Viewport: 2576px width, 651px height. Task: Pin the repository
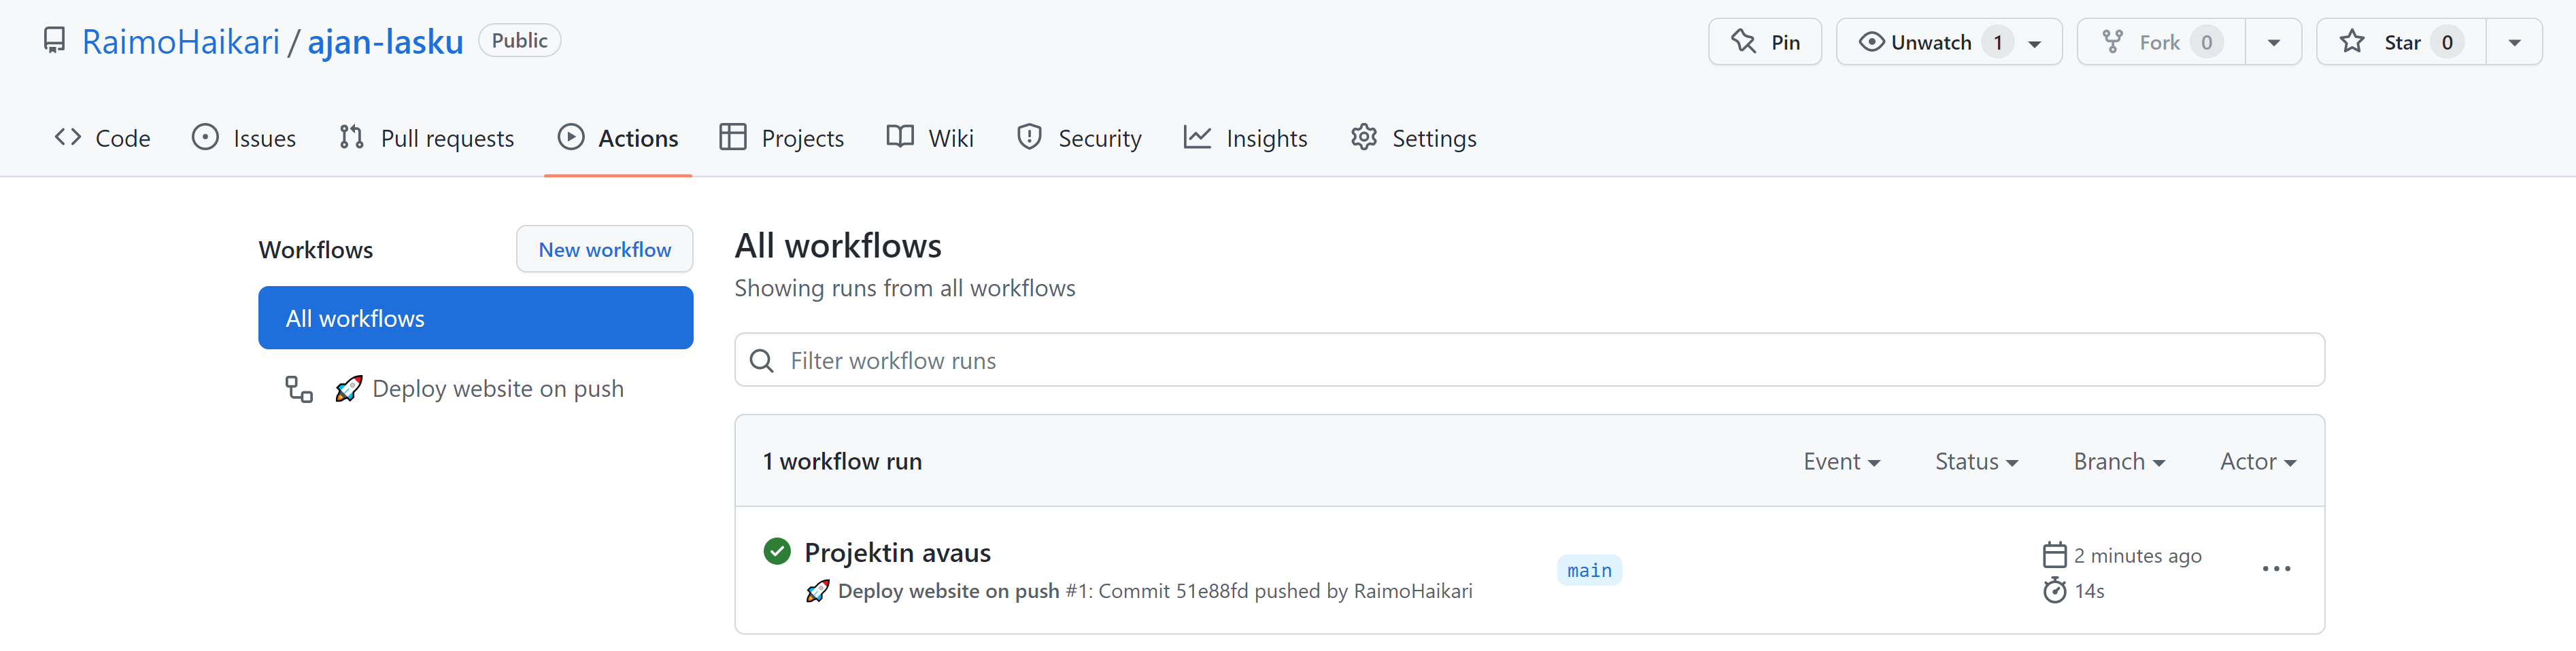(1765, 41)
